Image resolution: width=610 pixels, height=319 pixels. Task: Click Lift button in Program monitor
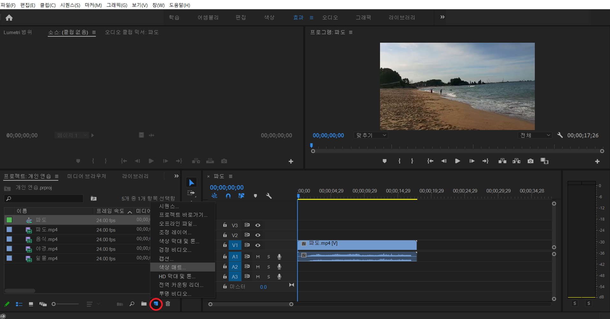pyautogui.click(x=502, y=161)
